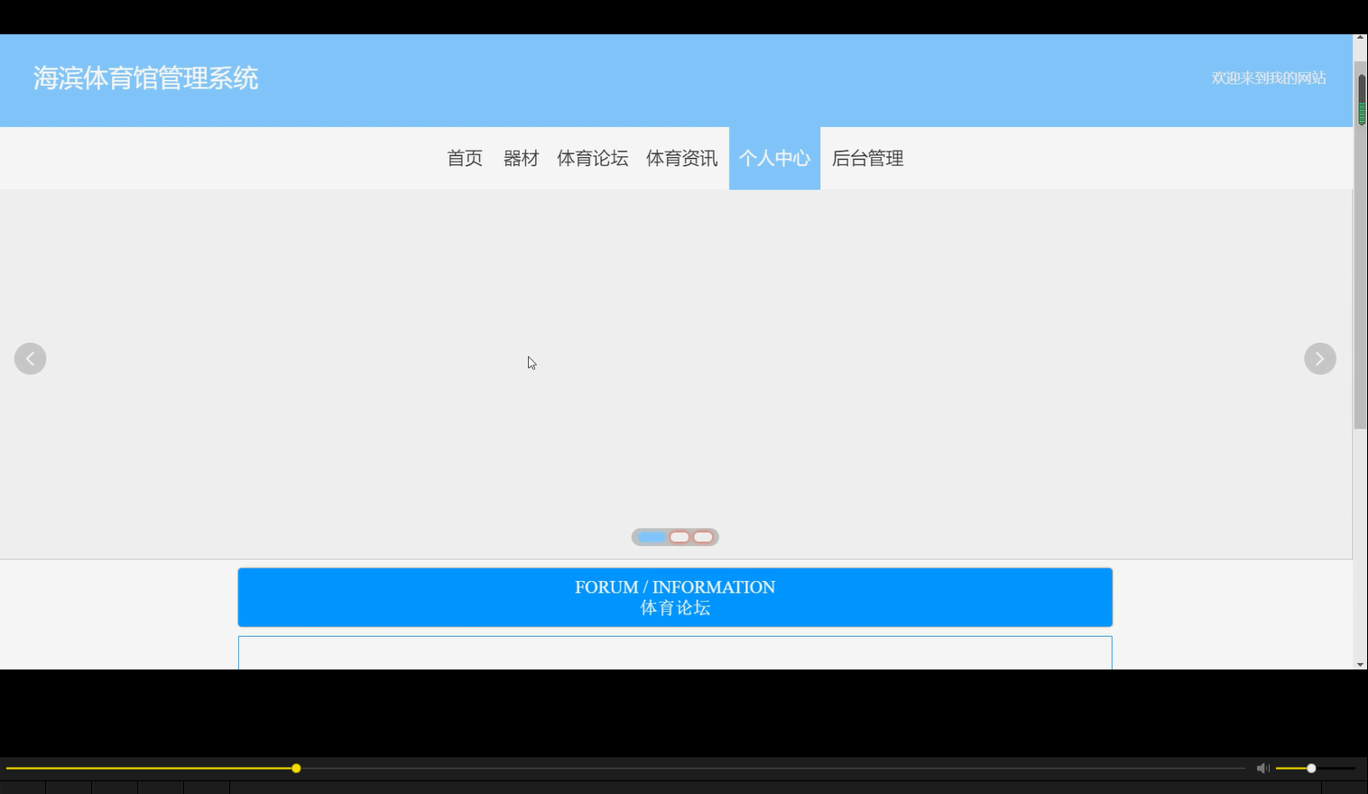Select the second carousel indicator dot
The width and height of the screenshot is (1368, 794).
pyautogui.click(x=678, y=537)
